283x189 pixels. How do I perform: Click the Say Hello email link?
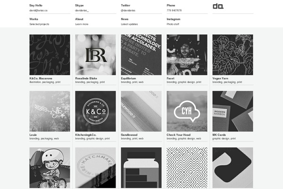pos(38,10)
